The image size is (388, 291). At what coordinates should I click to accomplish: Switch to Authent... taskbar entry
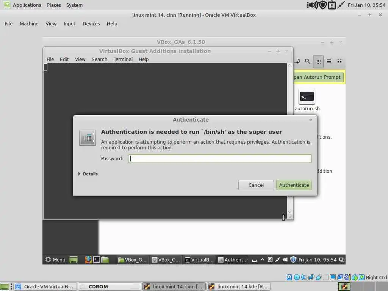(x=233, y=260)
